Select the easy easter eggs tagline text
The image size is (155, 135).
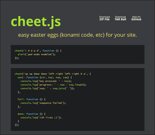(77, 35)
